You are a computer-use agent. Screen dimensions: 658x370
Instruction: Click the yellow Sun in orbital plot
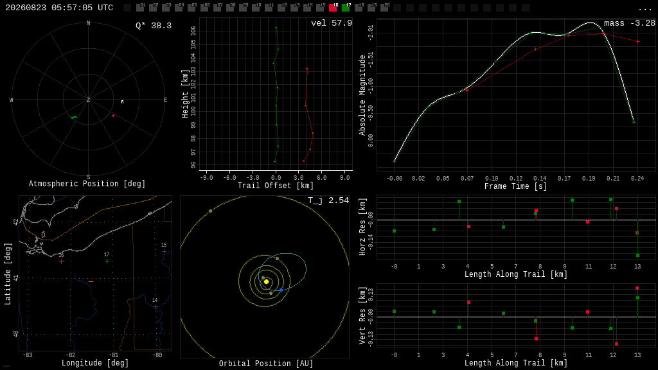point(266,281)
